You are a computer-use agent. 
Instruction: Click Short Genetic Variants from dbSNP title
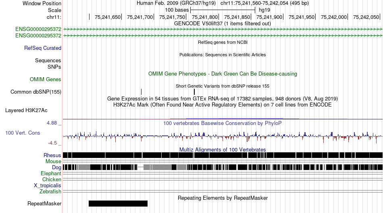[x=223, y=86]
